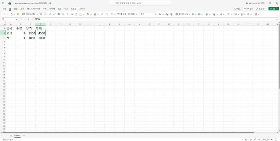The width and height of the screenshot is (280, 141).
Task: Click the font color red A swatch
Action: (x=95, y=14)
